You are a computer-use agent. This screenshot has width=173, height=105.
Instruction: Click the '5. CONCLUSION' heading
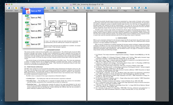(x=121, y=38)
